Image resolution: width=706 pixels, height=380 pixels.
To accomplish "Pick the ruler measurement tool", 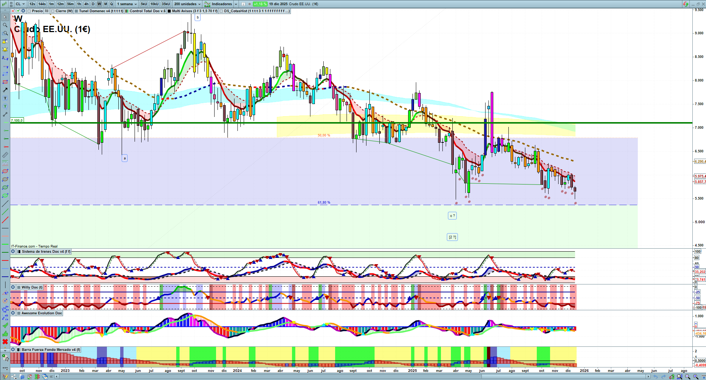I will click(x=5, y=155).
